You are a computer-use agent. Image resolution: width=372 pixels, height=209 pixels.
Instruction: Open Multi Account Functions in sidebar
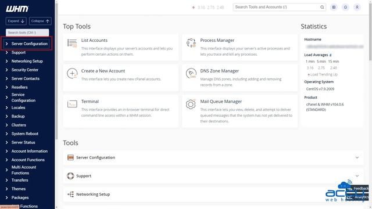click(x=24, y=170)
